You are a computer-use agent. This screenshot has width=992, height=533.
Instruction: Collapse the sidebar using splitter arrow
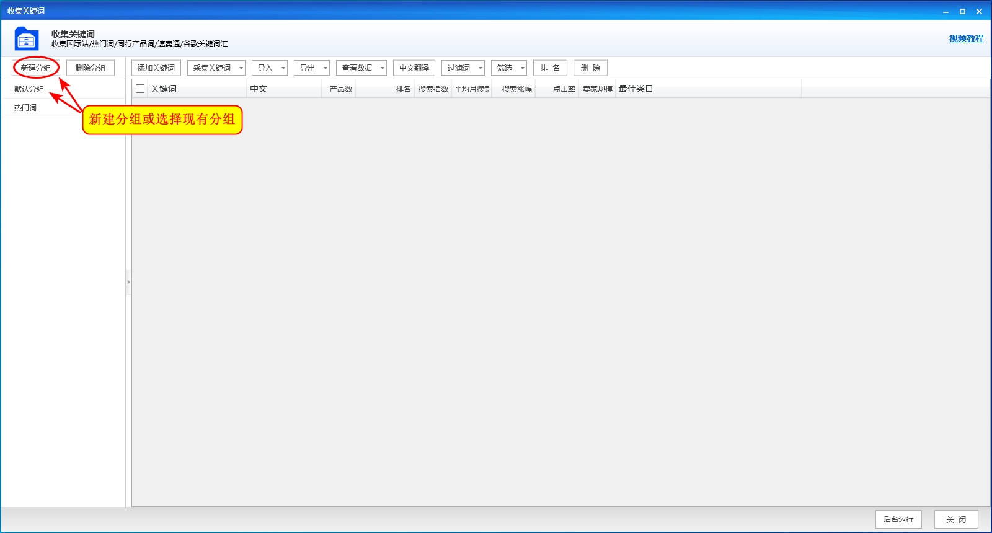(x=128, y=282)
